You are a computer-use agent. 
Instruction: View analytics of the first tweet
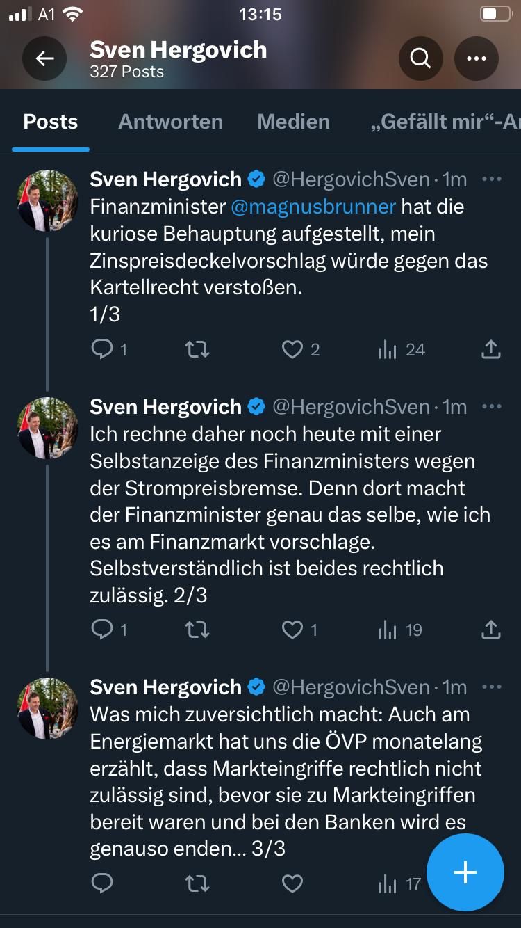386,350
